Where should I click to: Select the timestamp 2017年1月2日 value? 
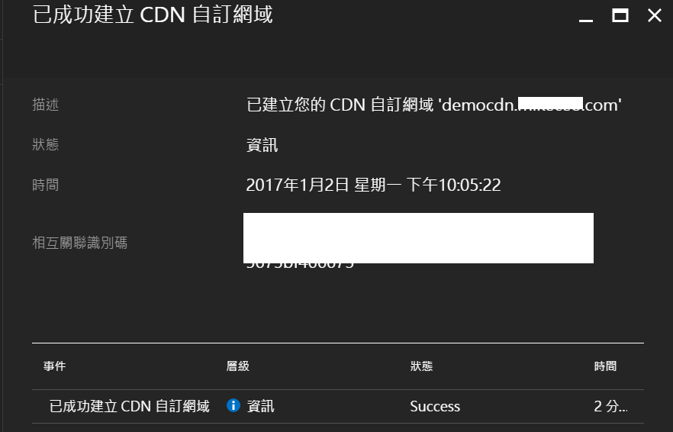coord(373,185)
